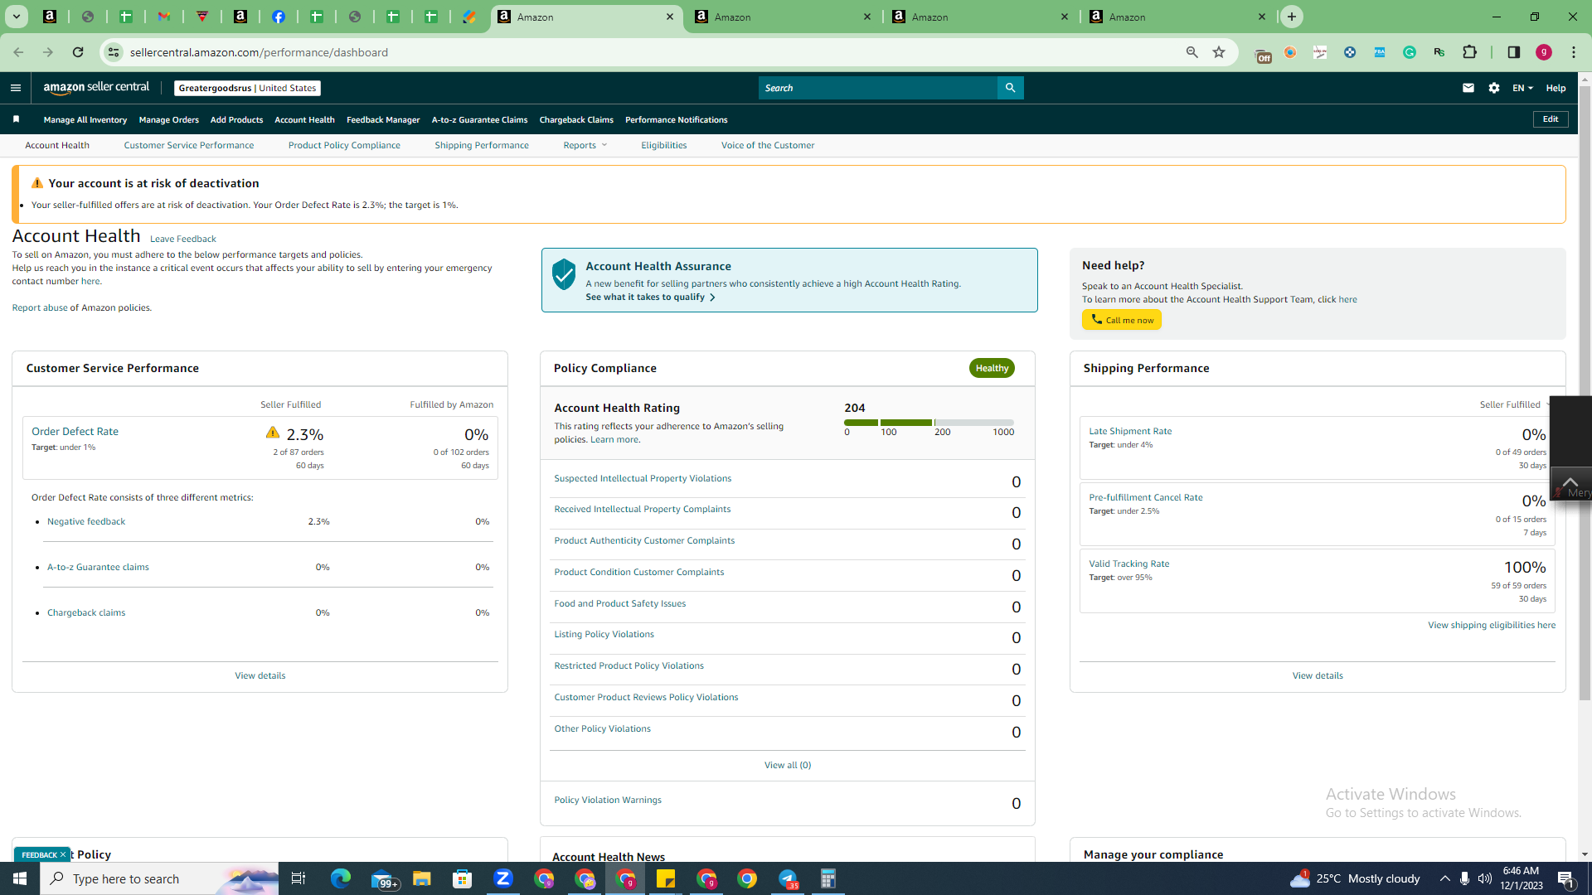This screenshot has height=895, width=1592.
Task: Click the Call me now button
Action: (x=1122, y=320)
